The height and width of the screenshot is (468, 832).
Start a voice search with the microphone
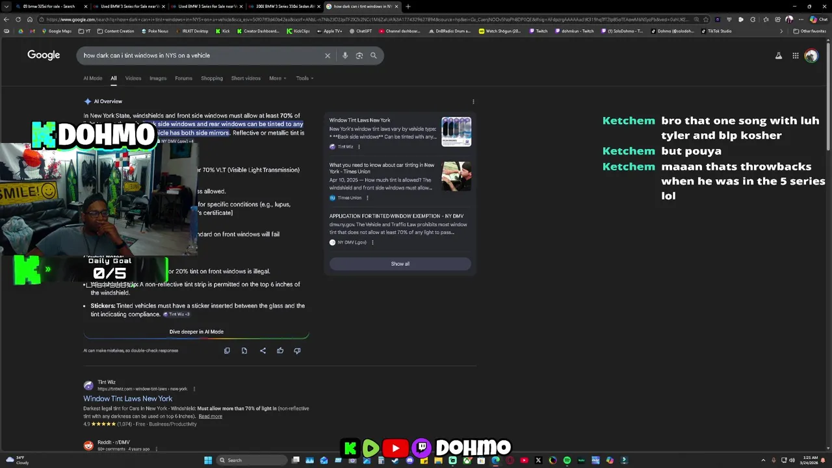pyautogui.click(x=345, y=55)
